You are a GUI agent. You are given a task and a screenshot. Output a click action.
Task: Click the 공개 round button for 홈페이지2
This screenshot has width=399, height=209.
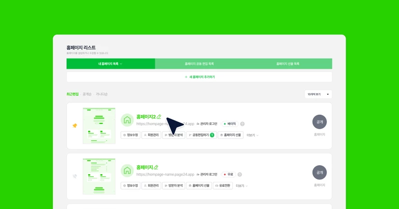click(319, 122)
